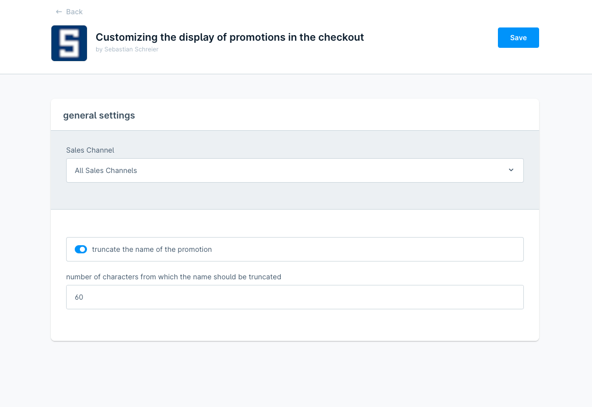Click the white area below the number field
Image resolution: width=592 pixels, height=407 pixels.
(x=294, y=325)
